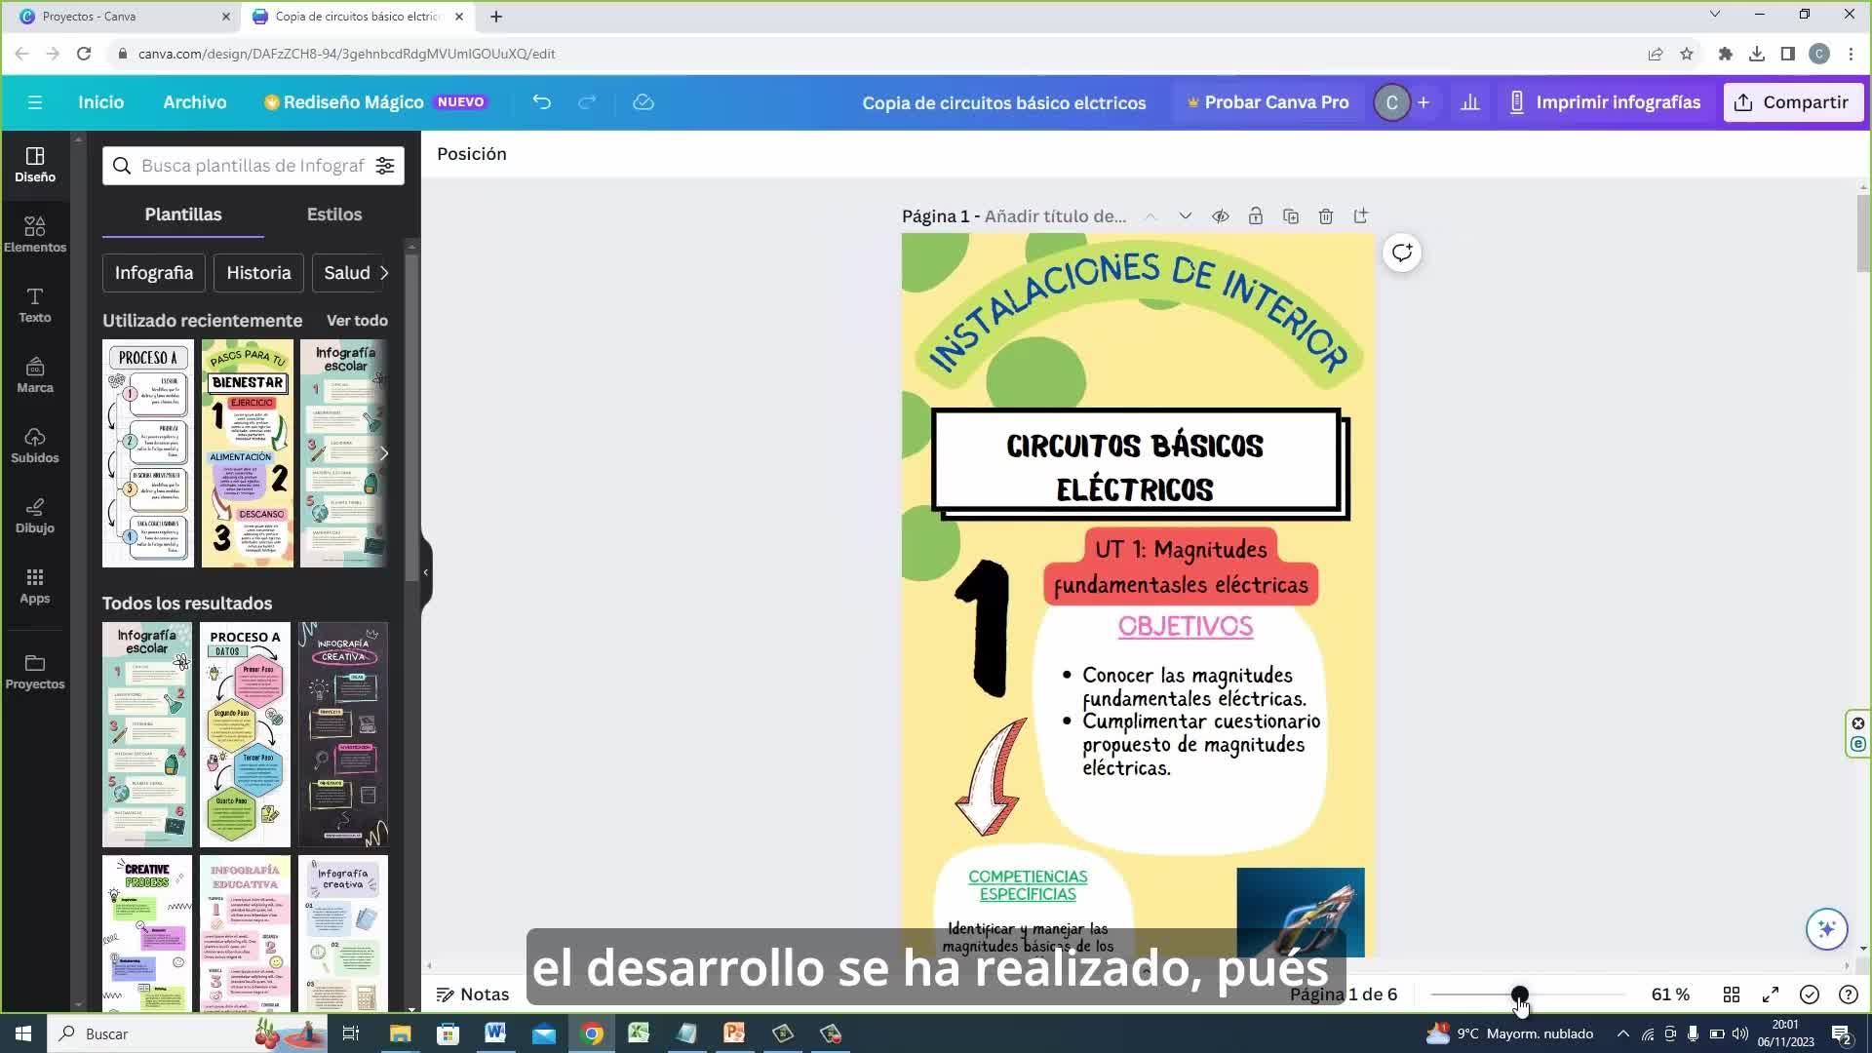Move page down with chevron arrow

(x=1185, y=216)
